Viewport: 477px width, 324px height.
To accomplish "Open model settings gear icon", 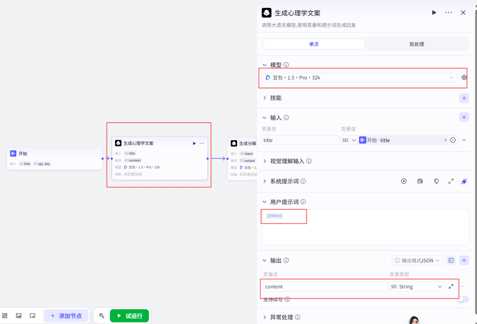I will 464,78.
